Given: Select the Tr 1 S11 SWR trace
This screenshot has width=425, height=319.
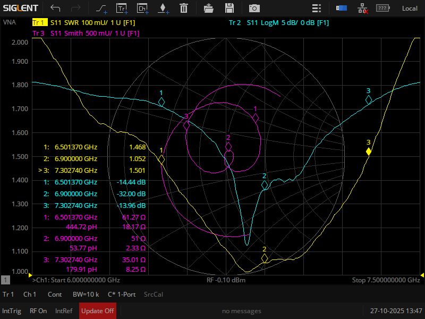Looking at the screenshot, I should click(x=39, y=23).
